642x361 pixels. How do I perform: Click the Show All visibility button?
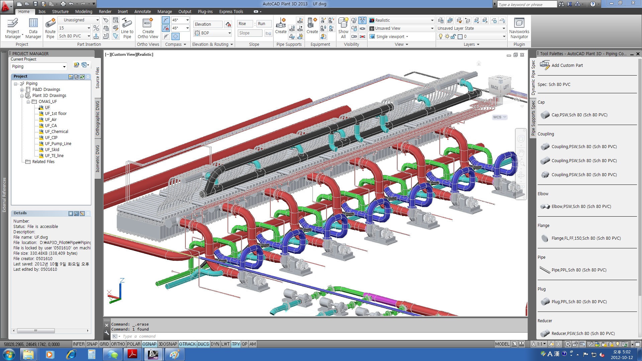pyautogui.click(x=343, y=28)
